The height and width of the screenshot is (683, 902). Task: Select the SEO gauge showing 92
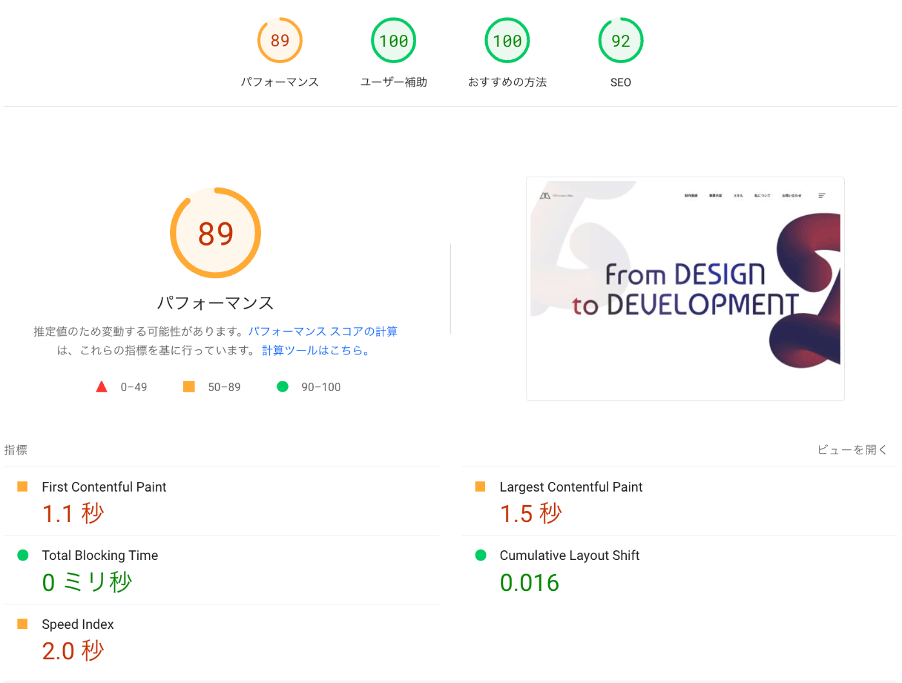click(620, 41)
